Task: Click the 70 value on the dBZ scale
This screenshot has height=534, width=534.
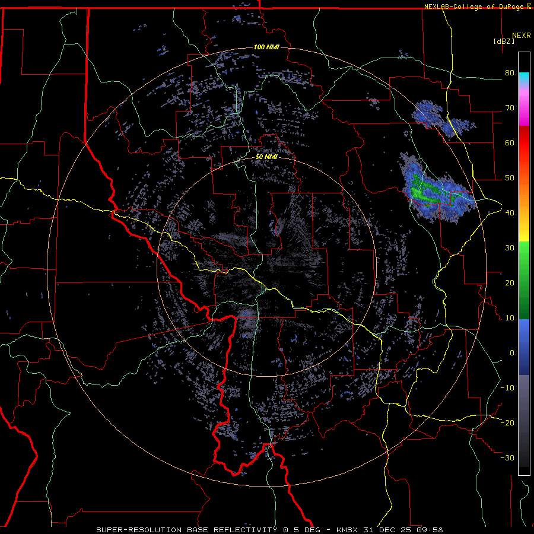Action: 510,108
